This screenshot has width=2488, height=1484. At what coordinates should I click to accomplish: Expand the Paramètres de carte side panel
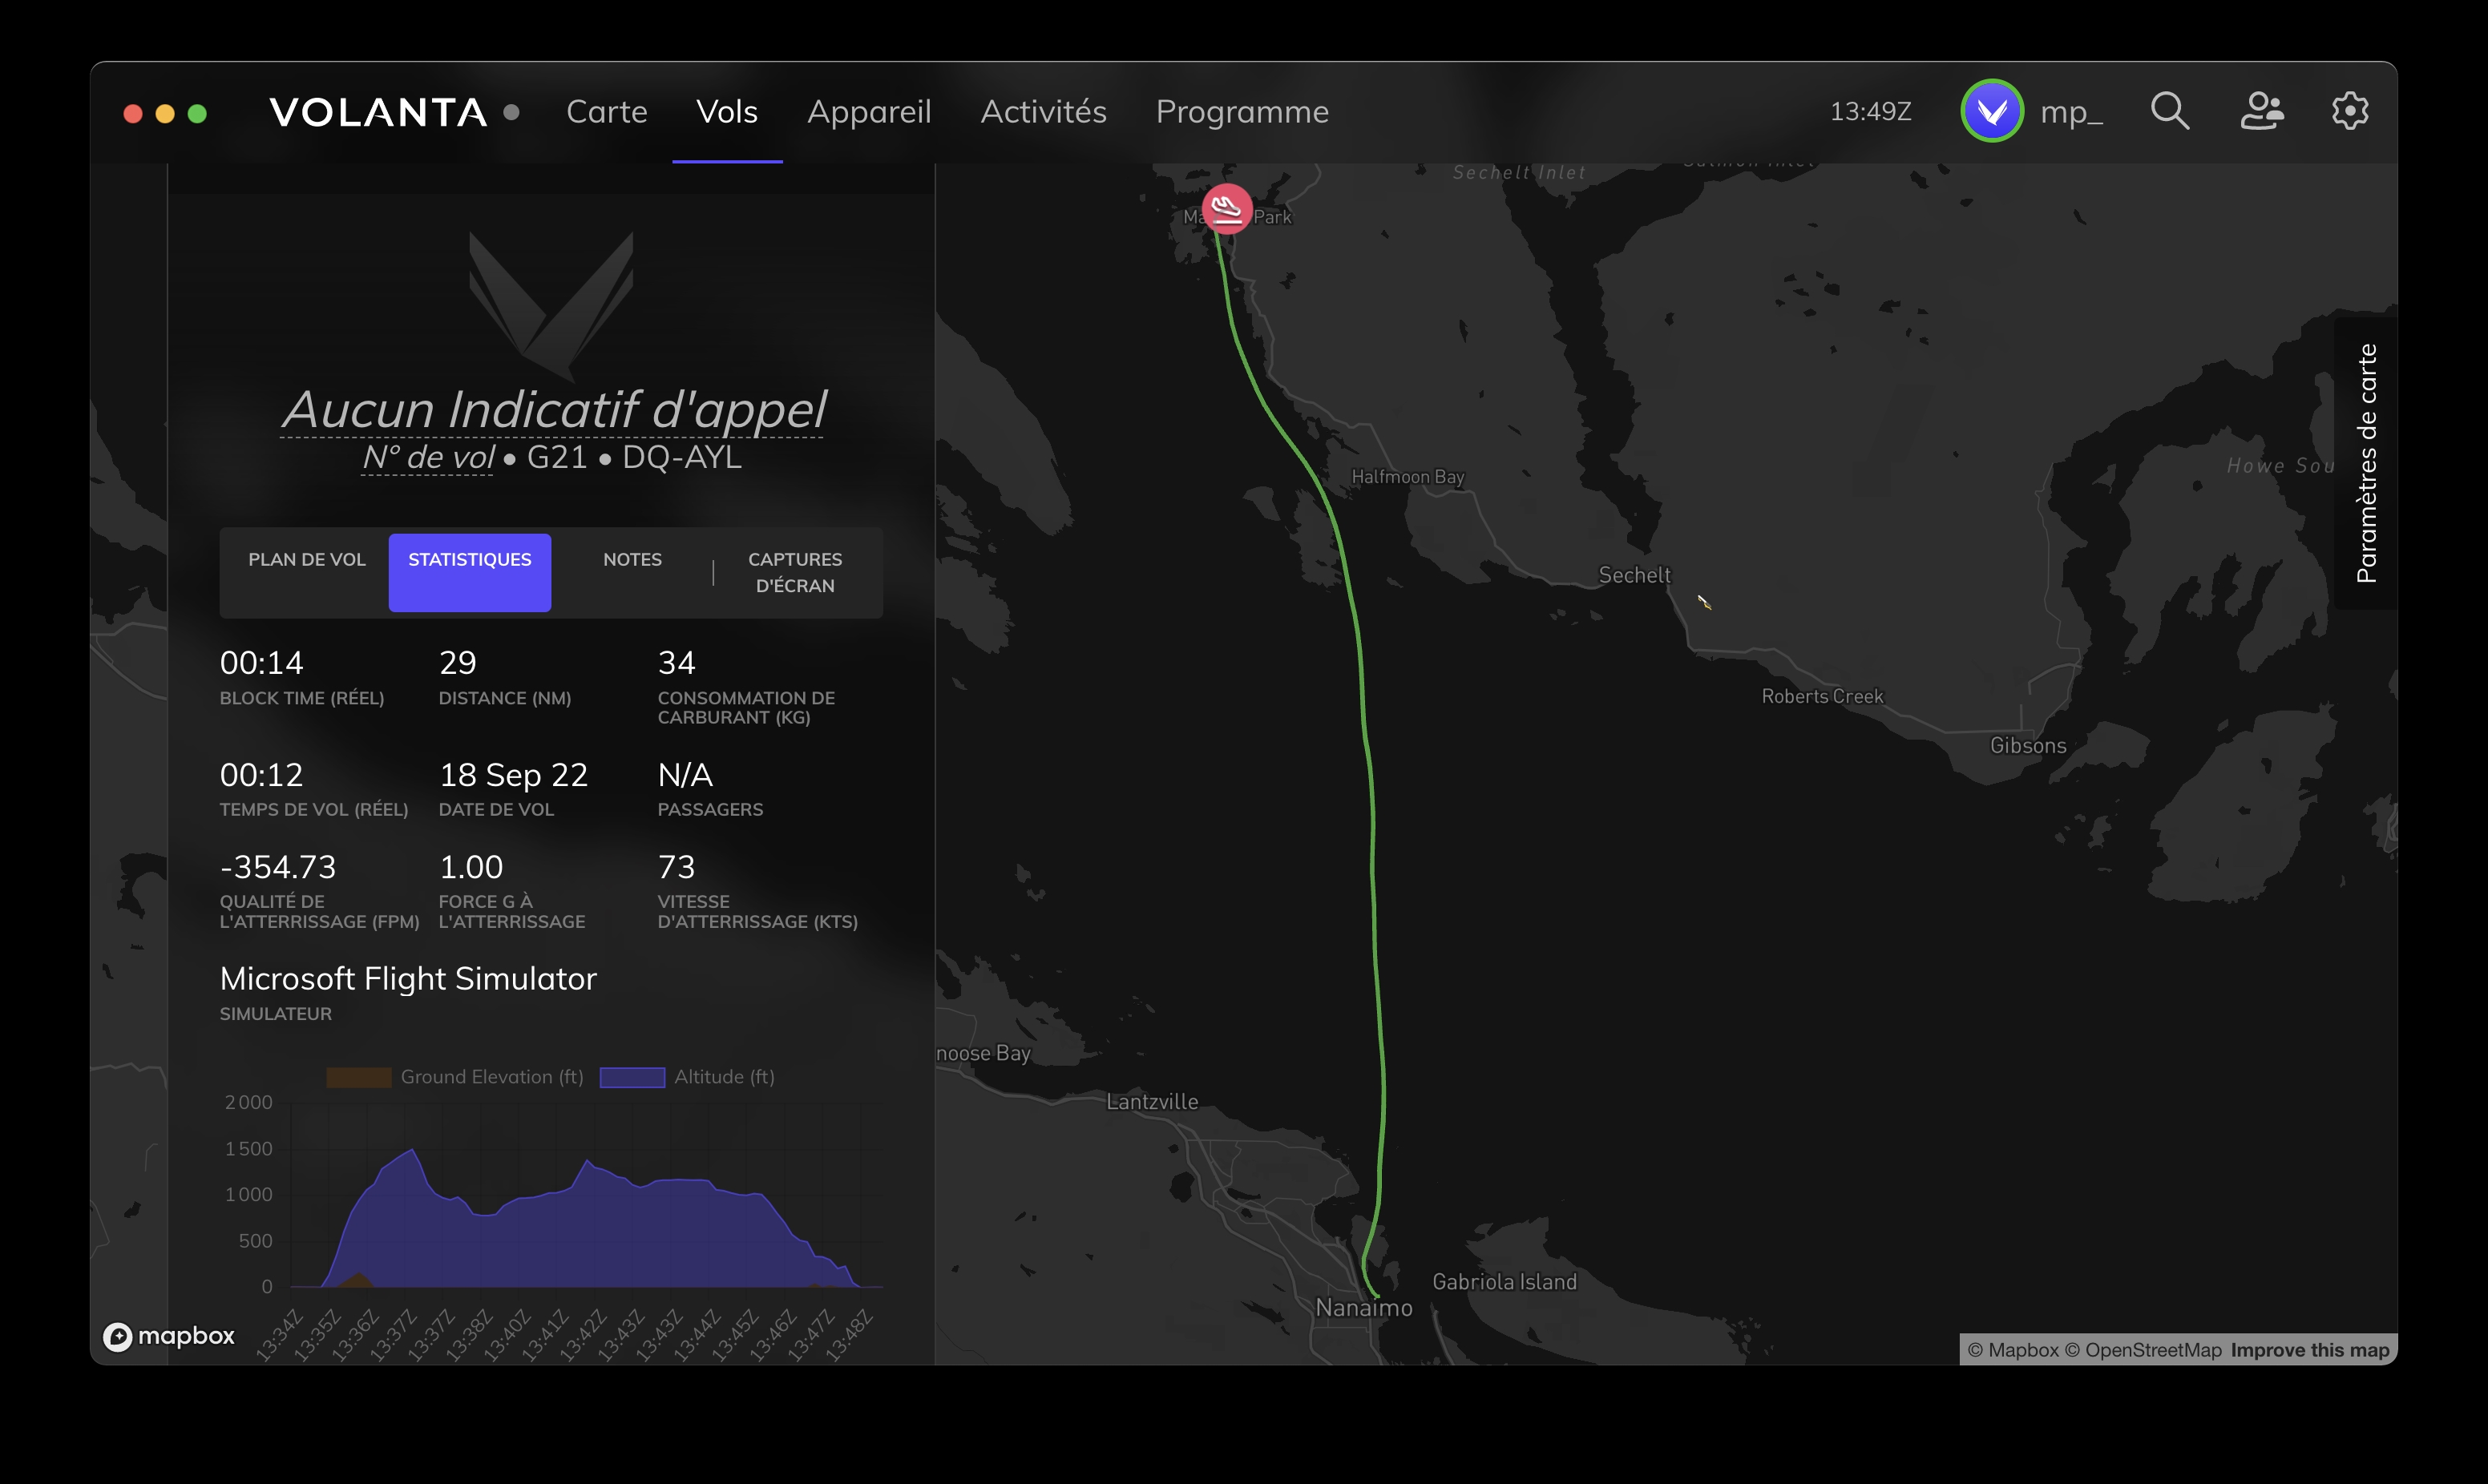[x=2366, y=464]
